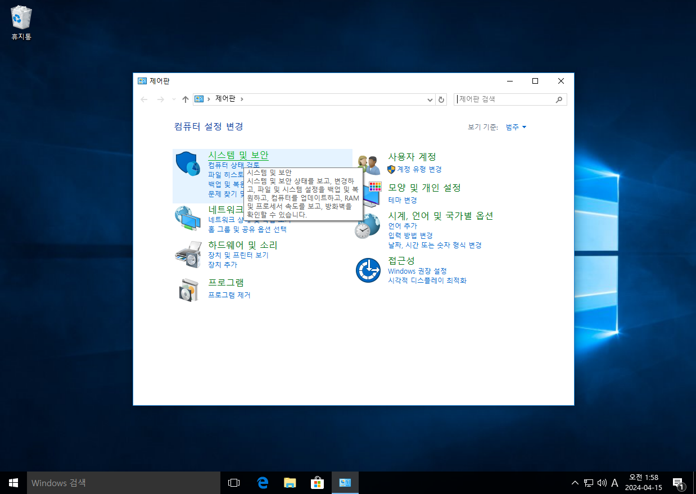The width and height of the screenshot is (696, 494).
Task: Click 홈 그룹 및 공유 옵션 선택
Action: click(x=247, y=229)
